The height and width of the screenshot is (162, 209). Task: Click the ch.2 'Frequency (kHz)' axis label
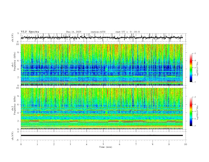click(15, 105)
